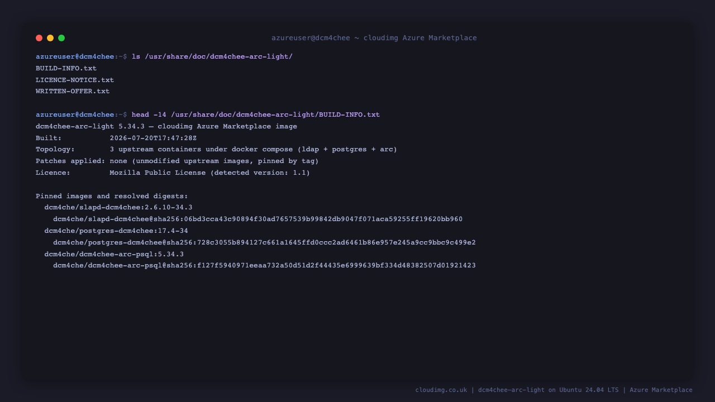Screen dimensions: 715x402
Task: Click the Built timestamp 2026-07-20T17:47:28Z
Action: 153,138
